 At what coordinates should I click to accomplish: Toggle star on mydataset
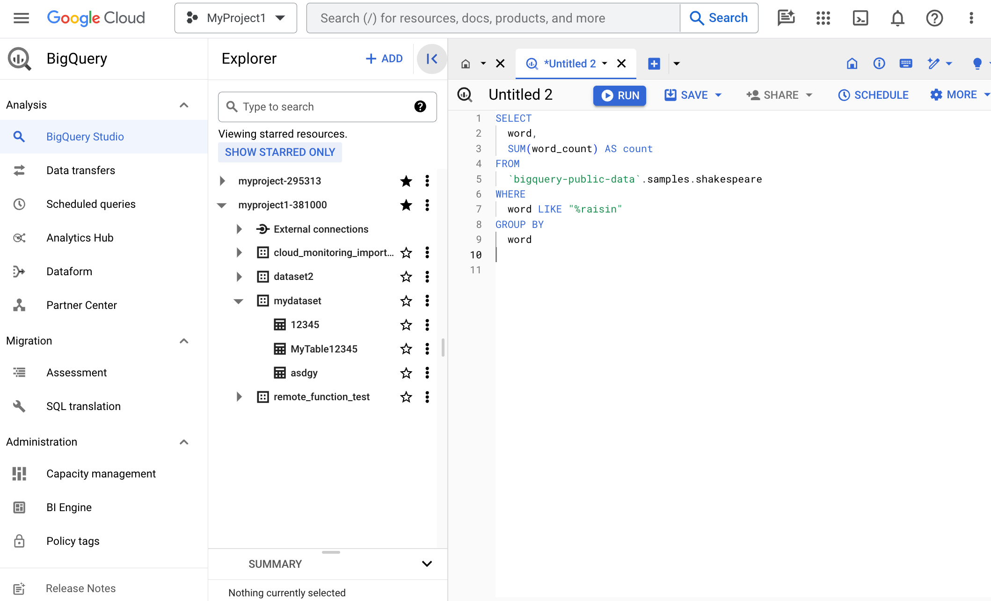(406, 301)
